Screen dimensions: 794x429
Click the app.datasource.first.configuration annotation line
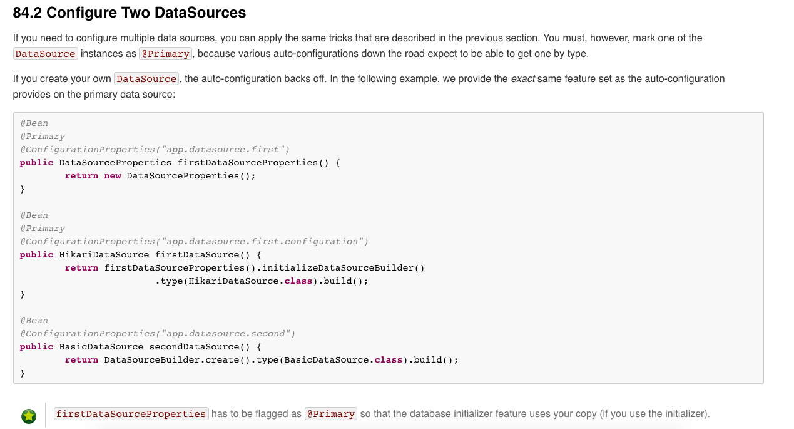click(x=194, y=242)
